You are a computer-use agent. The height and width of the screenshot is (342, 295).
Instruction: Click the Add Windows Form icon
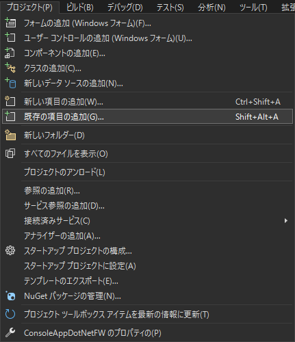coord(10,23)
